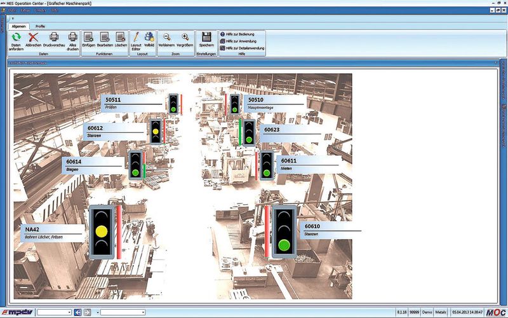
Task: Select the 50511 Prüfen label
Action: coord(134,103)
